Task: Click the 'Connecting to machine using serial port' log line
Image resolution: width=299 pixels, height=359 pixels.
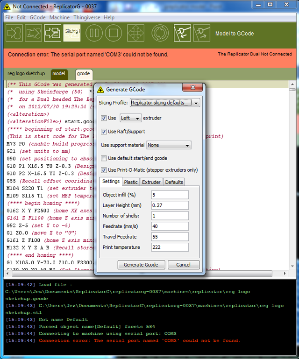Action: tap(91, 334)
